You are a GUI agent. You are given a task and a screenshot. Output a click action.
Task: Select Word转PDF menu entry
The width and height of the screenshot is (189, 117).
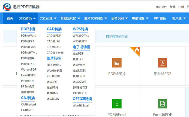[29, 70]
